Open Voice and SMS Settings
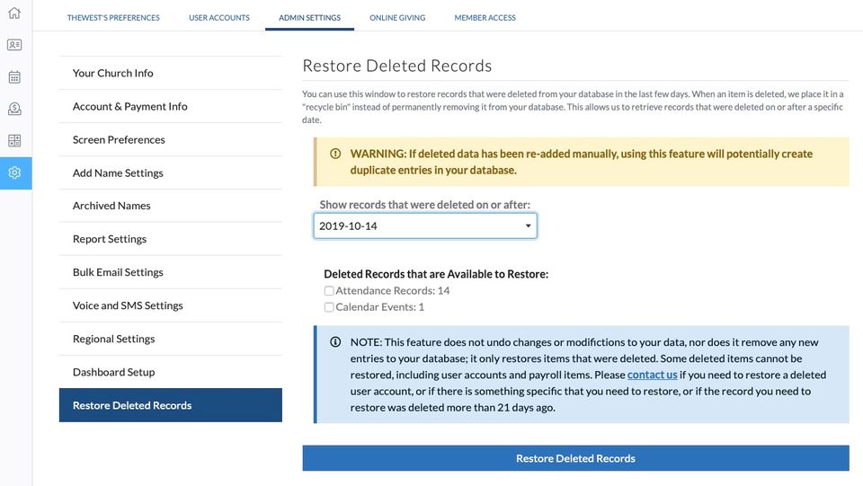This screenshot has width=863, height=486. [128, 305]
